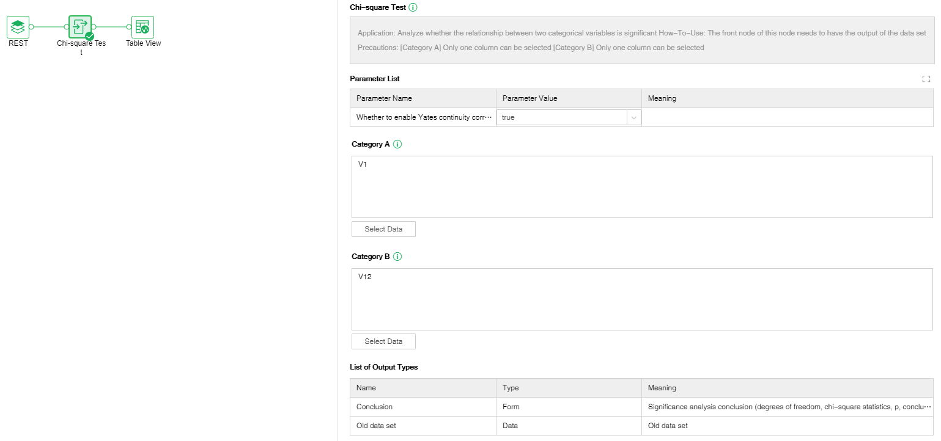Screen dimensions: 941x441
Task: Click the Old data set meaning cell
Action: point(788,426)
